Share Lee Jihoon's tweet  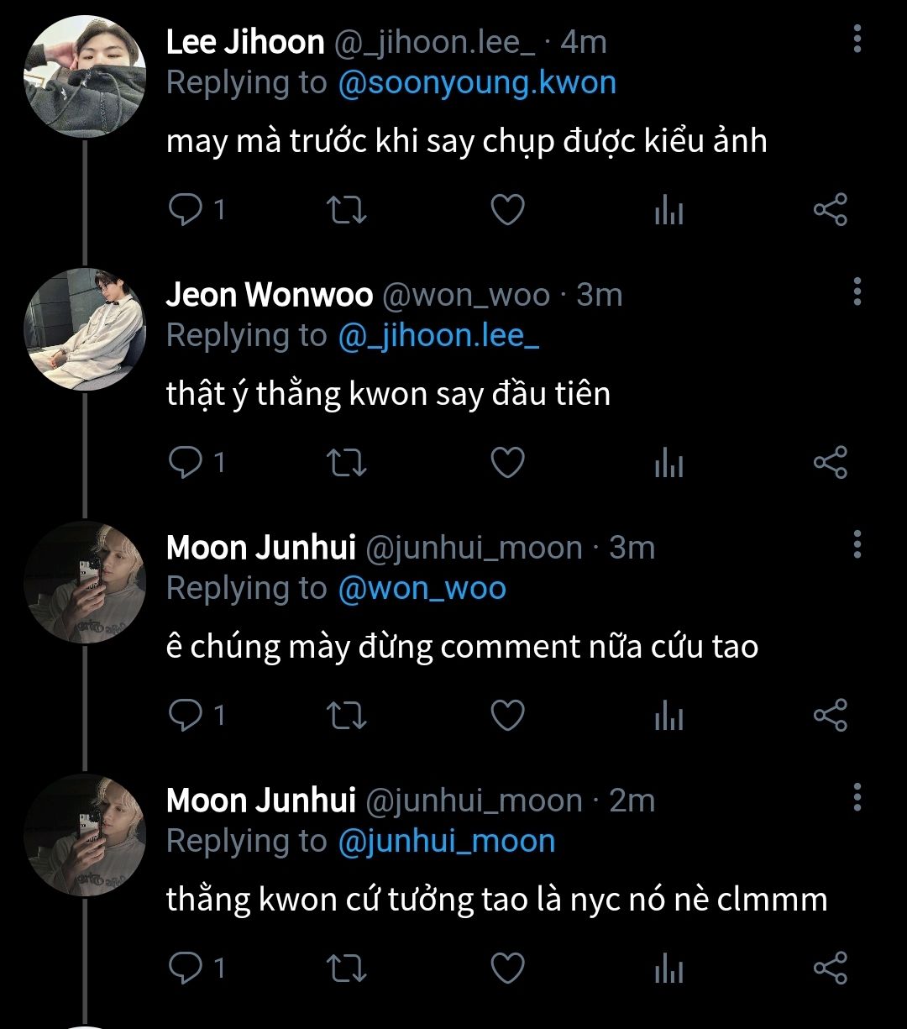(831, 209)
